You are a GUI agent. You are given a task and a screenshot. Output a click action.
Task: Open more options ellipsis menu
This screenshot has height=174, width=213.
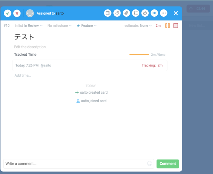pyautogui.click(x=164, y=13)
